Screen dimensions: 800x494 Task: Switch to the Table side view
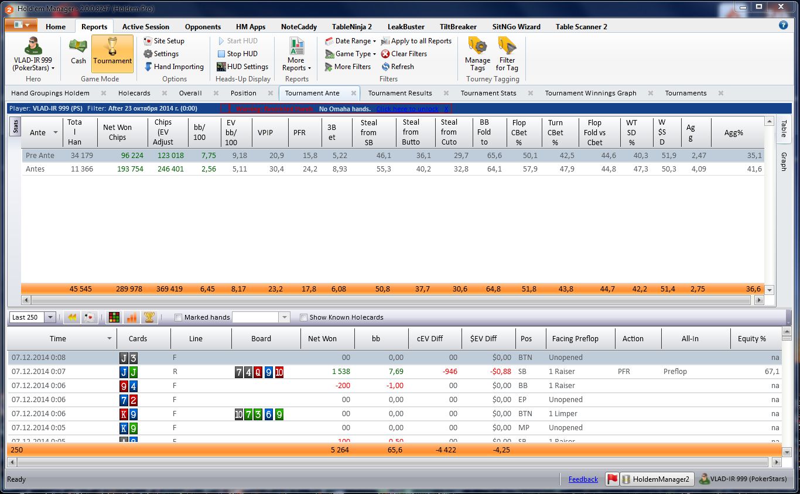784,129
